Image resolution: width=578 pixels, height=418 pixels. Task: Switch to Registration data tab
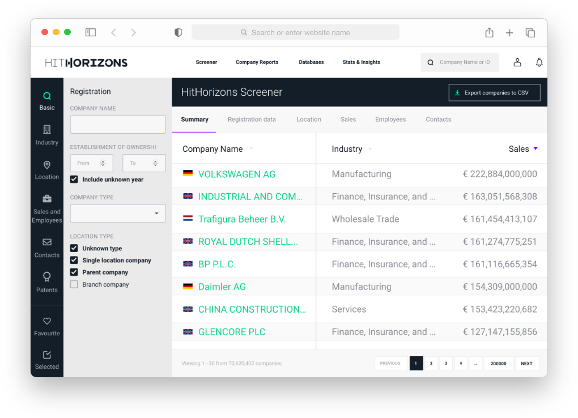pyautogui.click(x=252, y=120)
